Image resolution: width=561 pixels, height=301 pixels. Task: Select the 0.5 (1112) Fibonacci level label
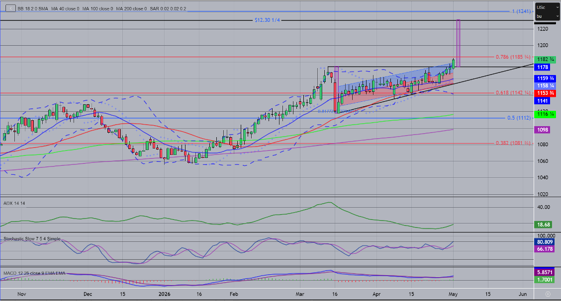(519, 118)
